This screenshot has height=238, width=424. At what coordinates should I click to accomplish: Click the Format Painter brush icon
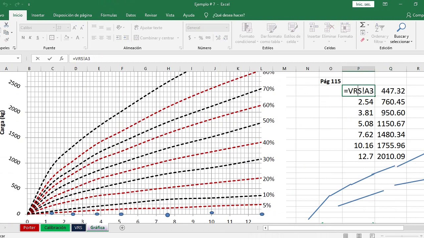point(6,40)
